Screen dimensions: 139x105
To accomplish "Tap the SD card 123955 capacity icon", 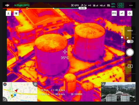I will [x=72, y=94].
